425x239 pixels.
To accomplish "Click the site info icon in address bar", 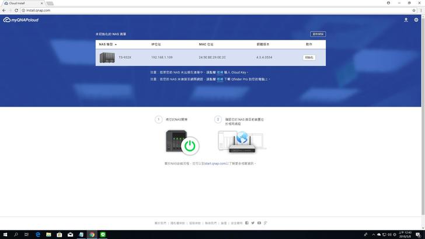I will coord(23,10).
